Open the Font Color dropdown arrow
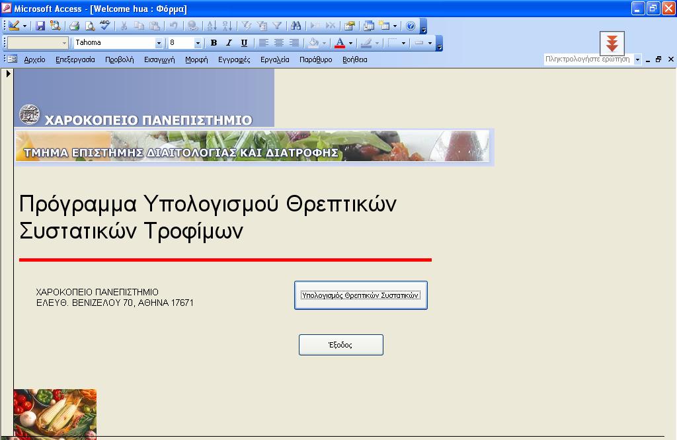 350,43
